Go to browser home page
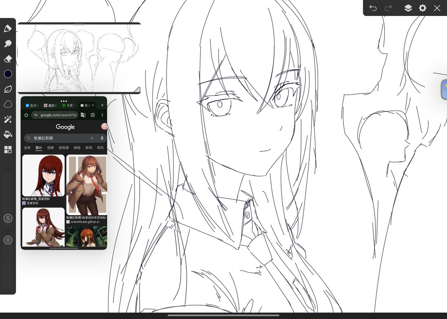This screenshot has height=319, width=447. point(26,115)
